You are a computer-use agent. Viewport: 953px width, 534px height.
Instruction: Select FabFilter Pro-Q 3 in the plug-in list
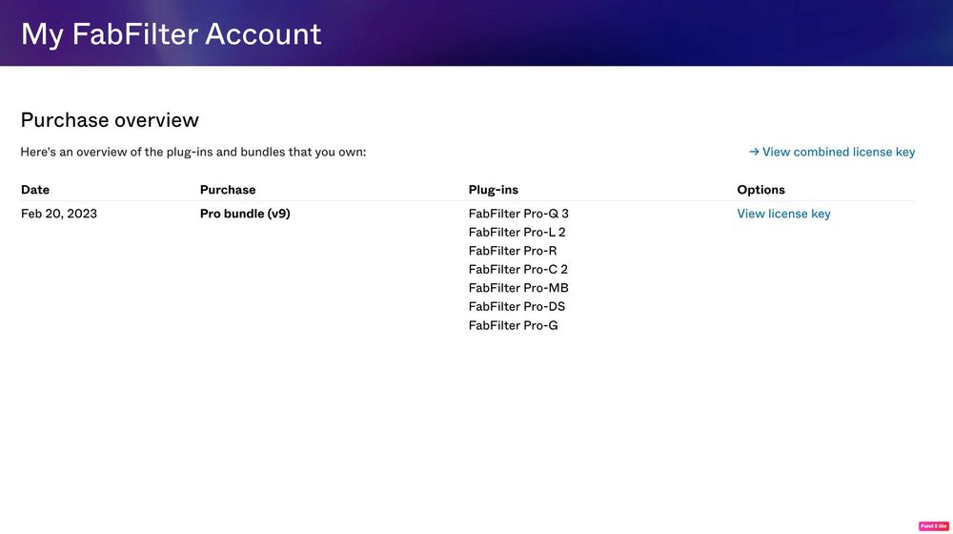coord(518,214)
